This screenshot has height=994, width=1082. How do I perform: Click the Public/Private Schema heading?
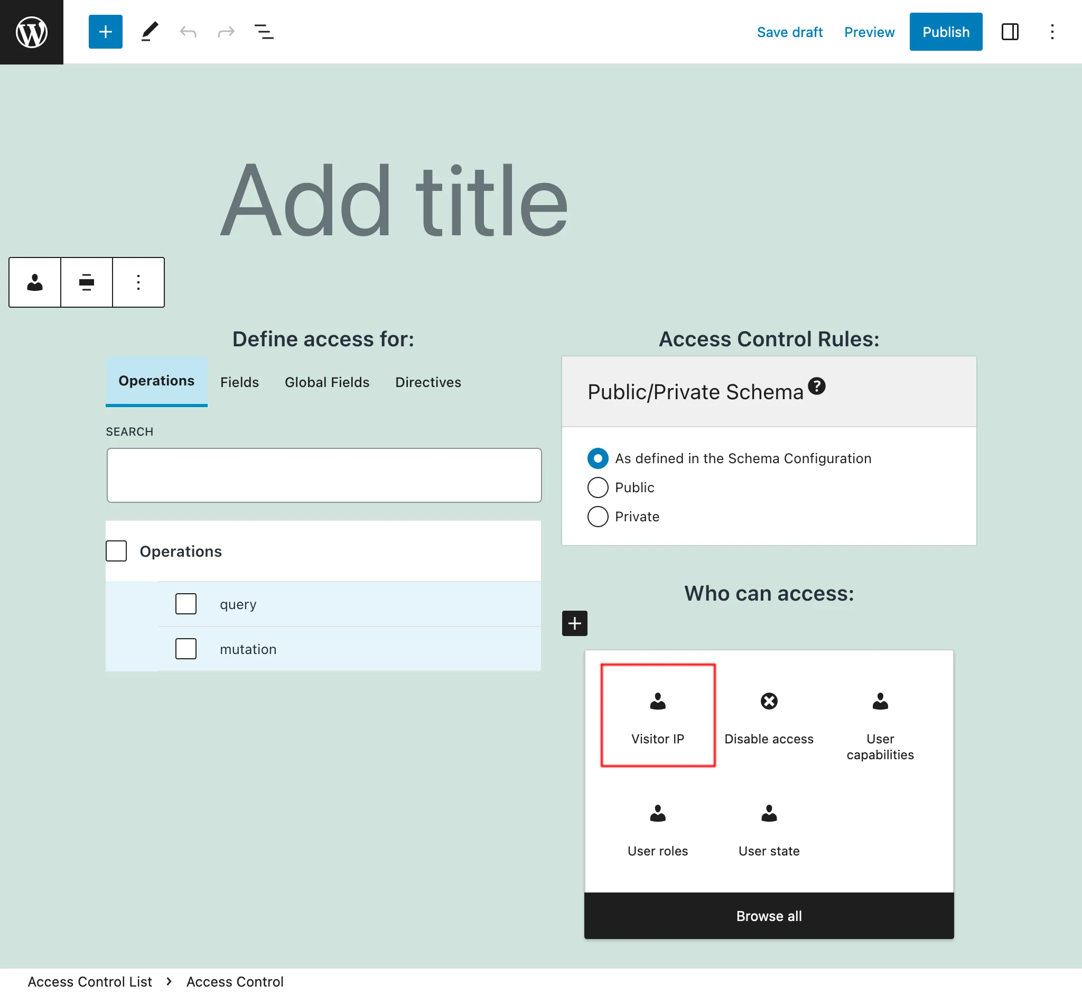pos(695,392)
